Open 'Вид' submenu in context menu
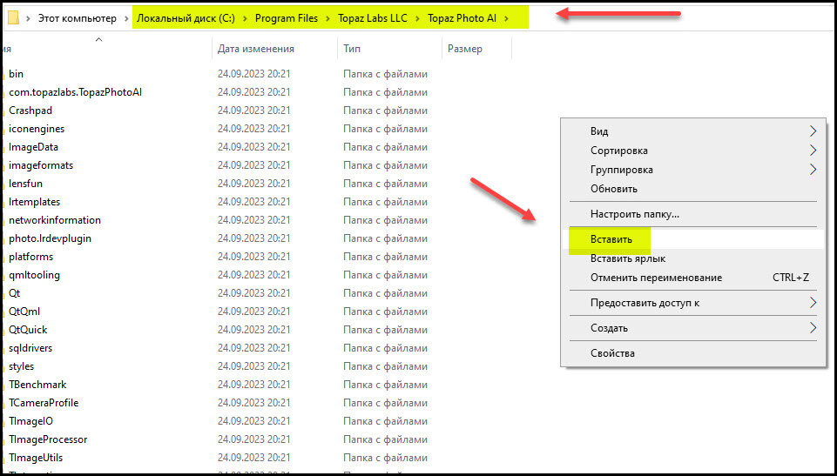This screenshot has width=837, height=476. pyautogui.click(x=693, y=131)
